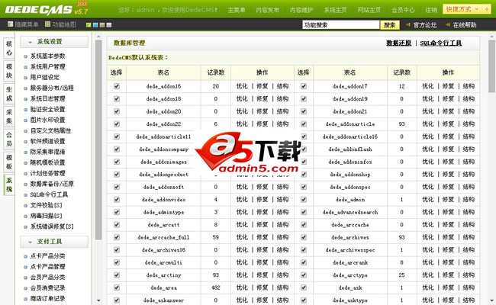496x305 pixels.
Task: Click the DedeCMS v5.7 logo
Action: point(47,9)
